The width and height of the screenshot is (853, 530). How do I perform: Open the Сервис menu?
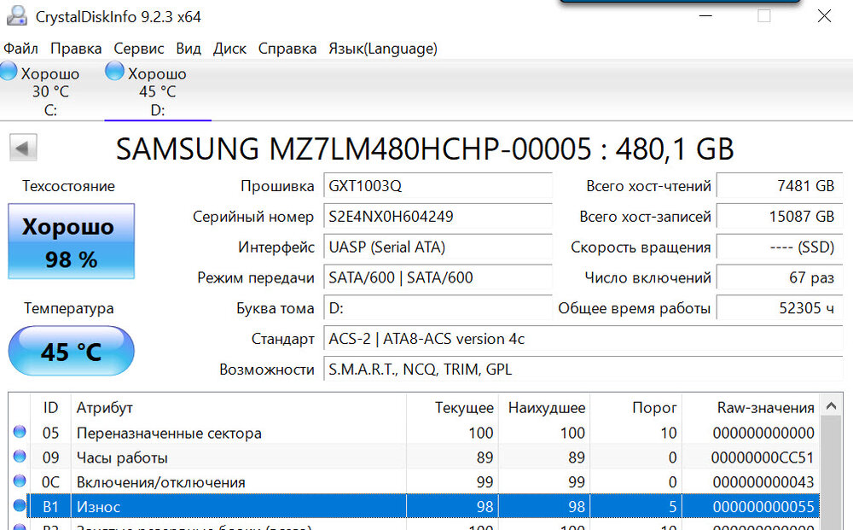click(x=138, y=49)
